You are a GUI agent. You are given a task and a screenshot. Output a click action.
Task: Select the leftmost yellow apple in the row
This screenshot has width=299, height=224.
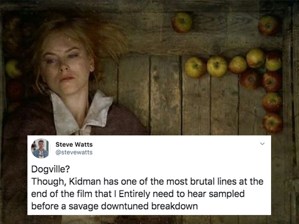(195, 67)
